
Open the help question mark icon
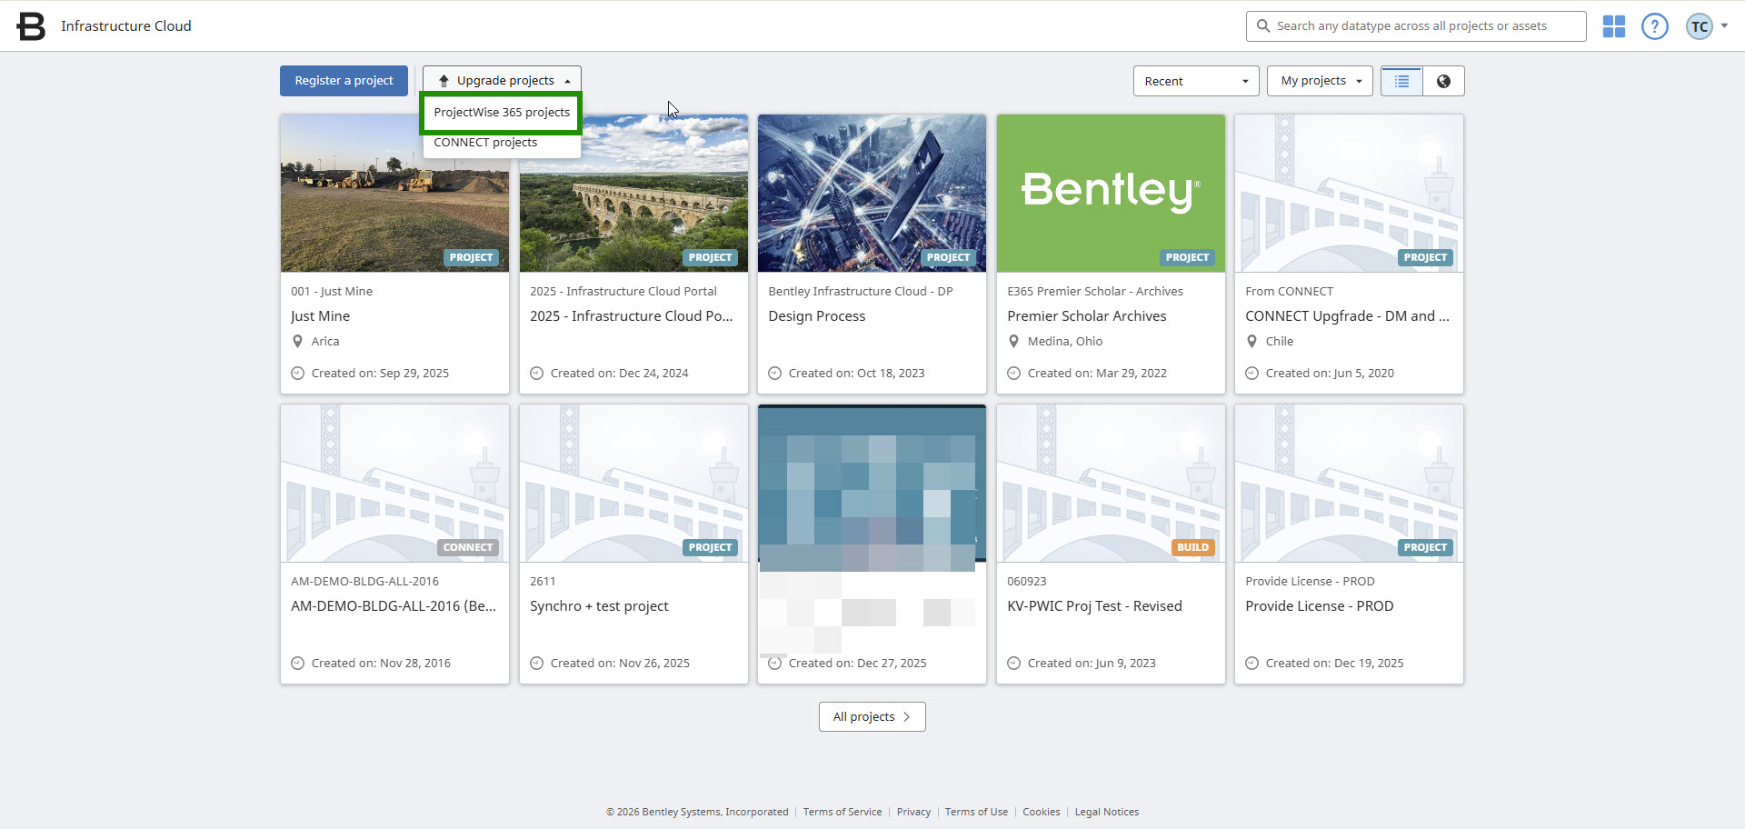pyautogui.click(x=1655, y=26)
